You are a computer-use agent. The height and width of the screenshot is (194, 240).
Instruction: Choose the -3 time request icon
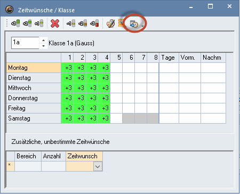point(94,23)
